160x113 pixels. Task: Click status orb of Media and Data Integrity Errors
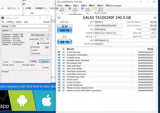(59, 88)
